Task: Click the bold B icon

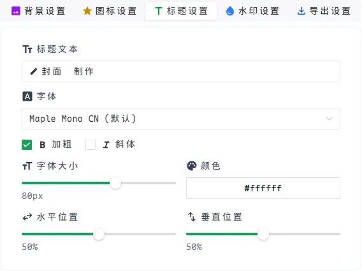Action: pyautogui.click(x=43, y=145)
